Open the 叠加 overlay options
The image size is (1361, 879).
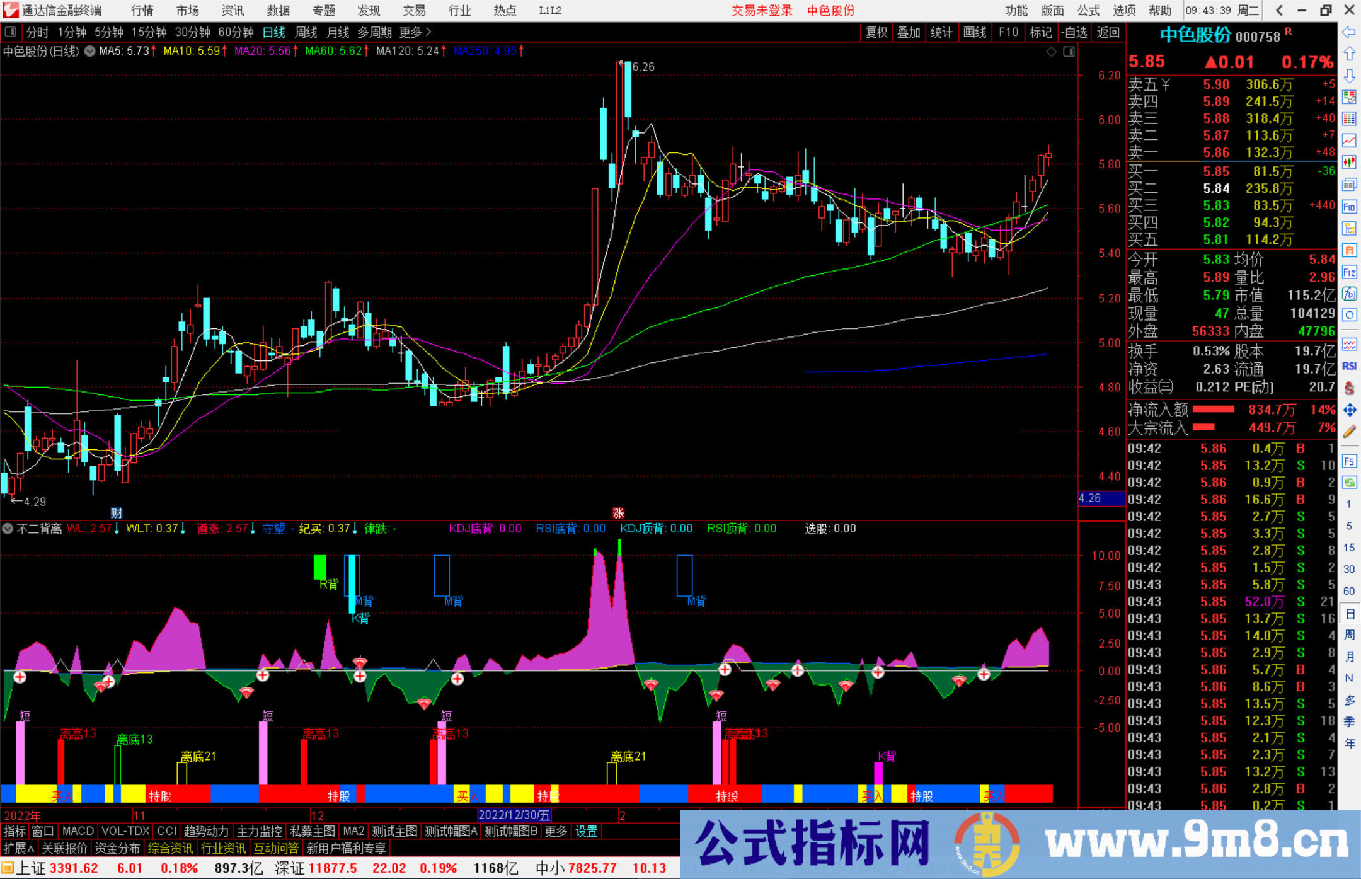909,32
